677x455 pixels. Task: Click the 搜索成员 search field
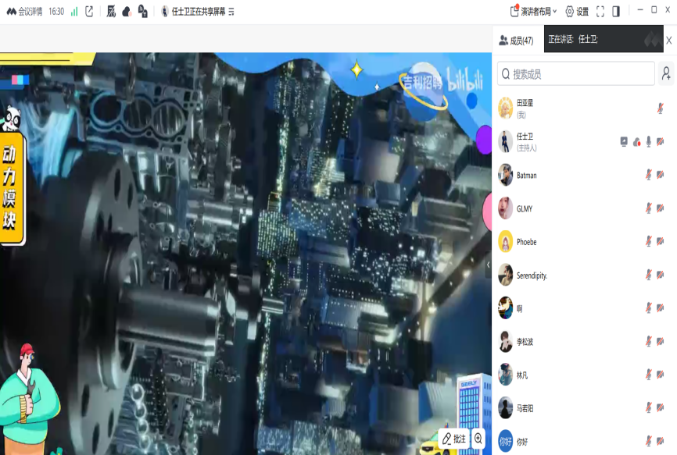580,74
